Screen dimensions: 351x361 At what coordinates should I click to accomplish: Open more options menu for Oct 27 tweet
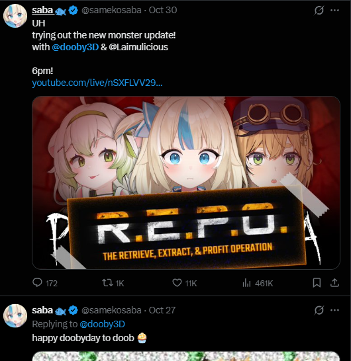click(x=334, y=310)
